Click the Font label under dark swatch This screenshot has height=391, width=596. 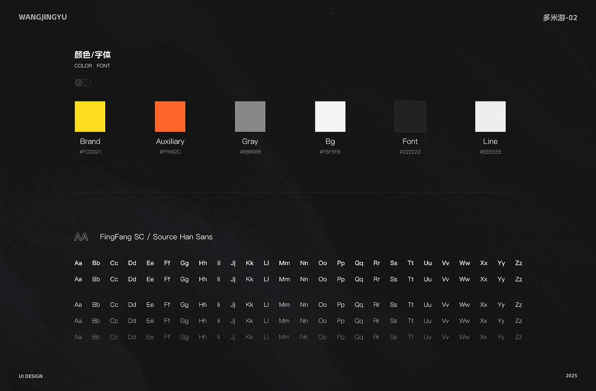point(410,141)
